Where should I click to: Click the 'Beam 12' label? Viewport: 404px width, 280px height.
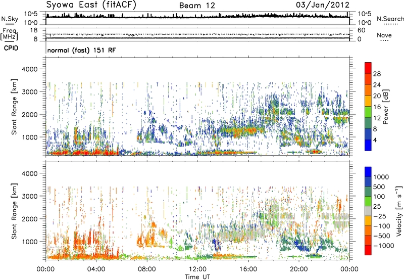coord(197,6)
